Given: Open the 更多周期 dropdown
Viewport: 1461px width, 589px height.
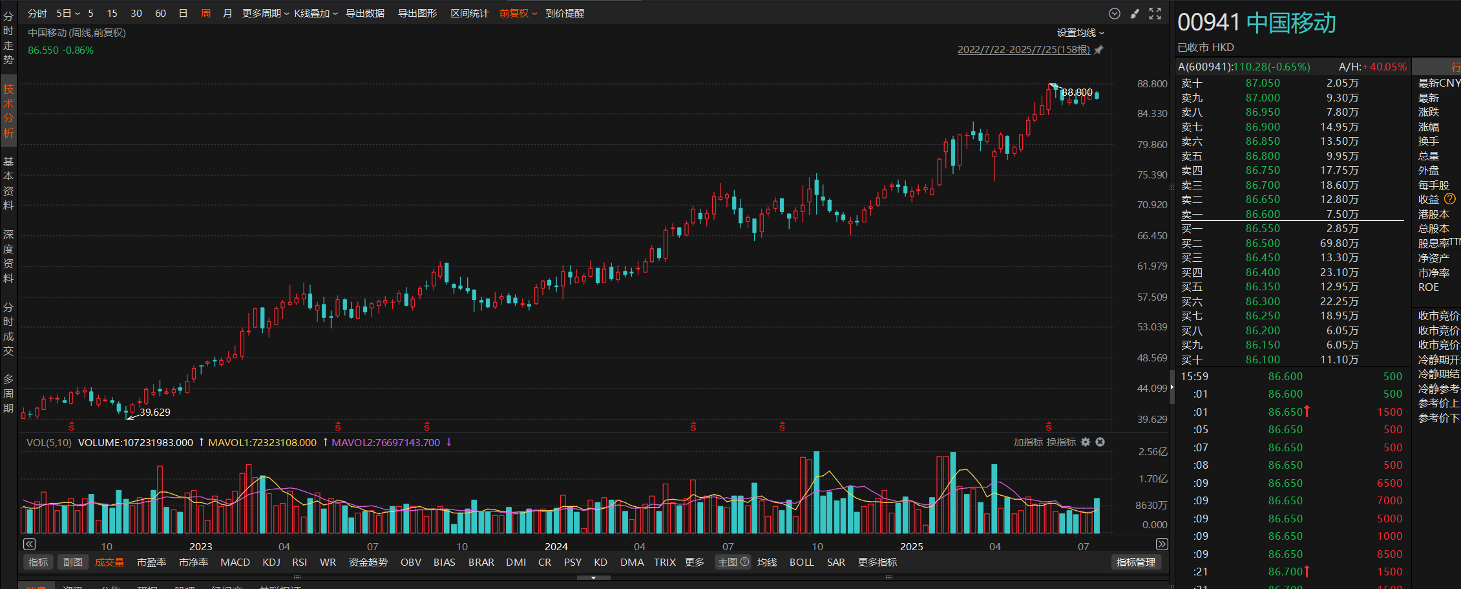Looking at the screenshot, I should 265,14.
